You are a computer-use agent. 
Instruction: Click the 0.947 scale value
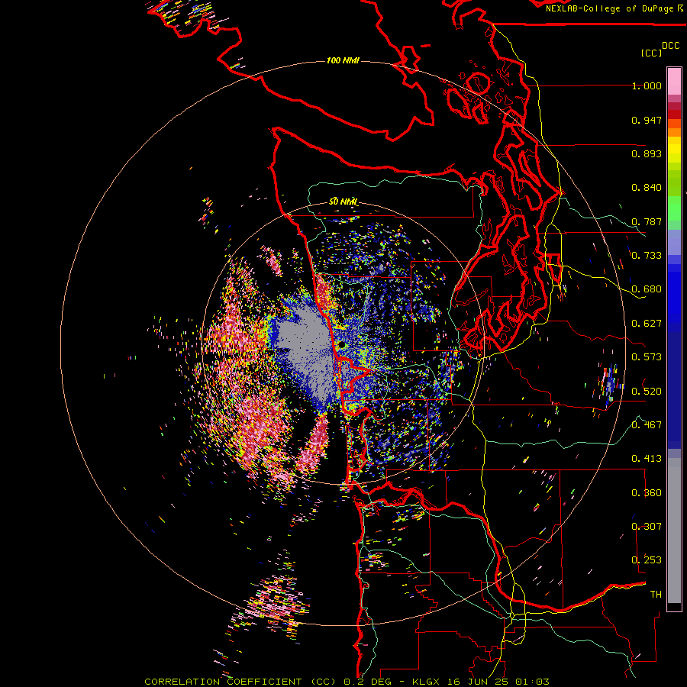click(x=647, y=120)
